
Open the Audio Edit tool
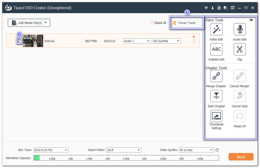(x=240, y=29)
